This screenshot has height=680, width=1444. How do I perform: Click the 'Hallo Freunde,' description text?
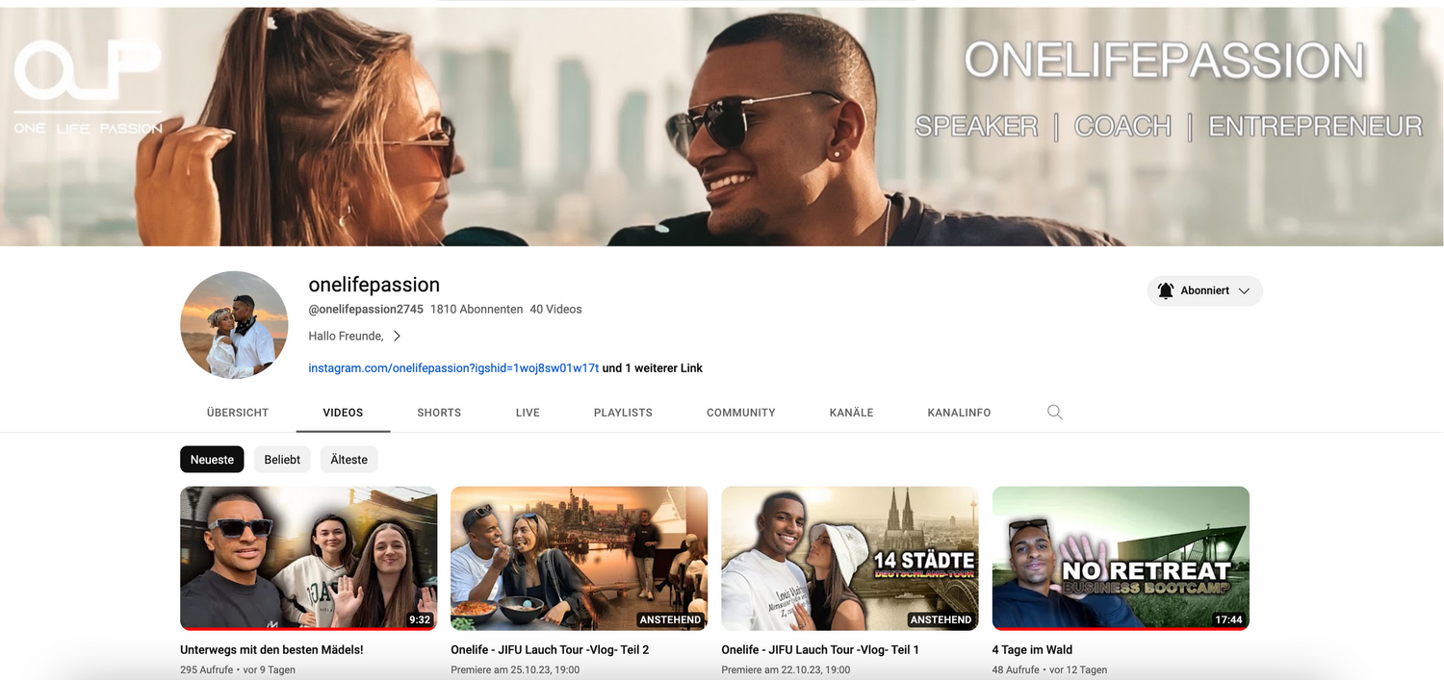(x=346, y=336)
